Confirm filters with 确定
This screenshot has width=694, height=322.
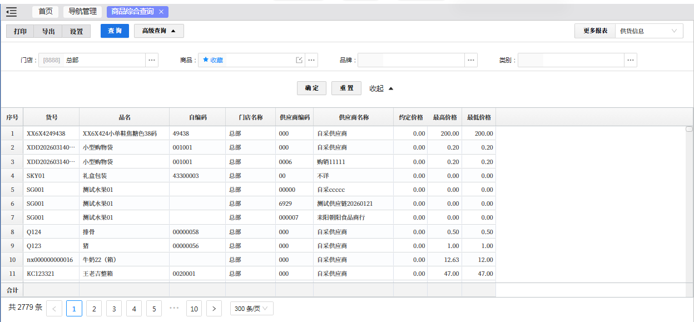(312, 88)
